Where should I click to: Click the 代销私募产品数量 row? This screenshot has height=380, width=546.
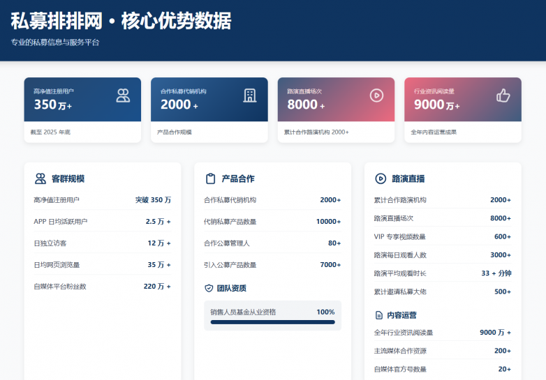pos(272,222)
